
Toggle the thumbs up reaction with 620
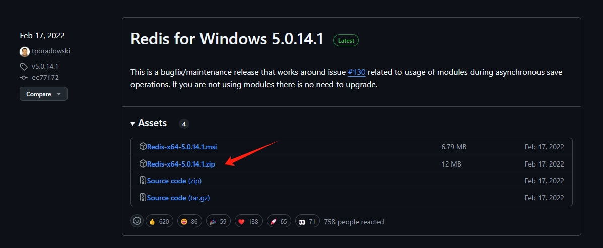159,221
